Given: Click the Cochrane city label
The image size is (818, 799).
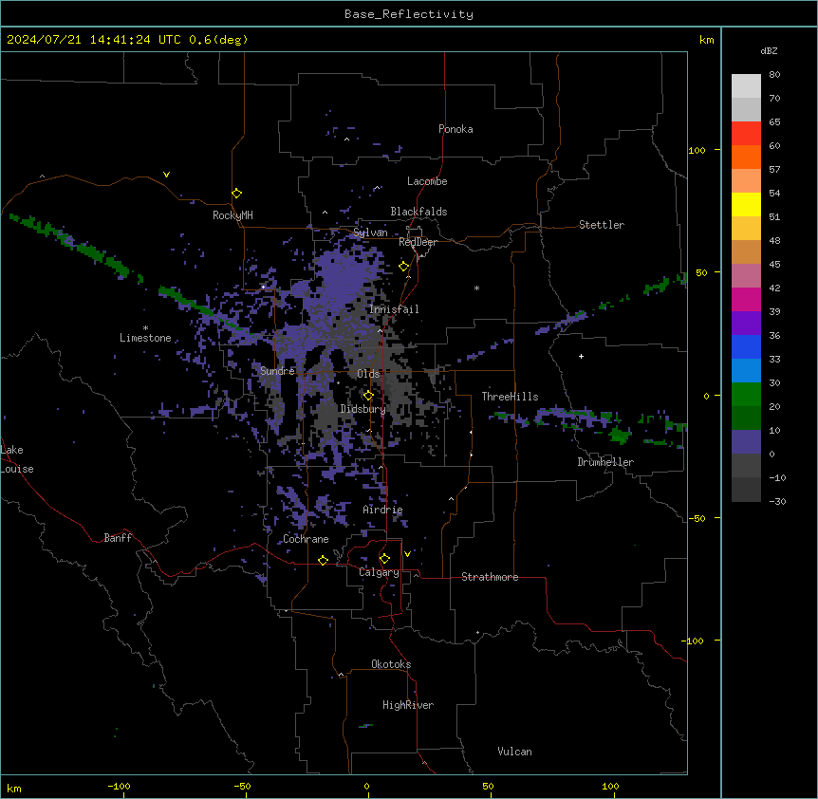Looking at the screenshot, I should click(306, 539).
